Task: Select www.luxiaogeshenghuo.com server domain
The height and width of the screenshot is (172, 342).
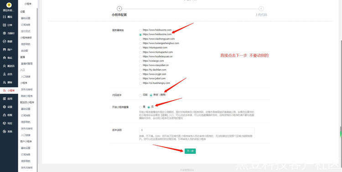Action: pos(140,43)
